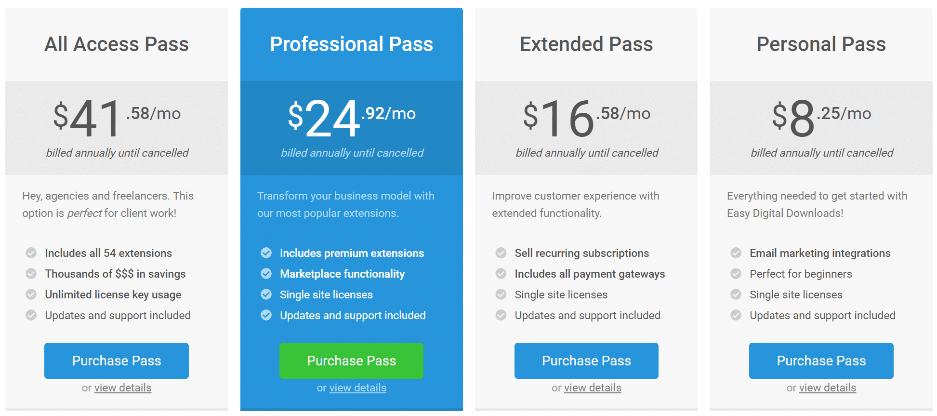
Task: Click the checkmark beside Includes all 54 extensions
Action: coord(31,253)
